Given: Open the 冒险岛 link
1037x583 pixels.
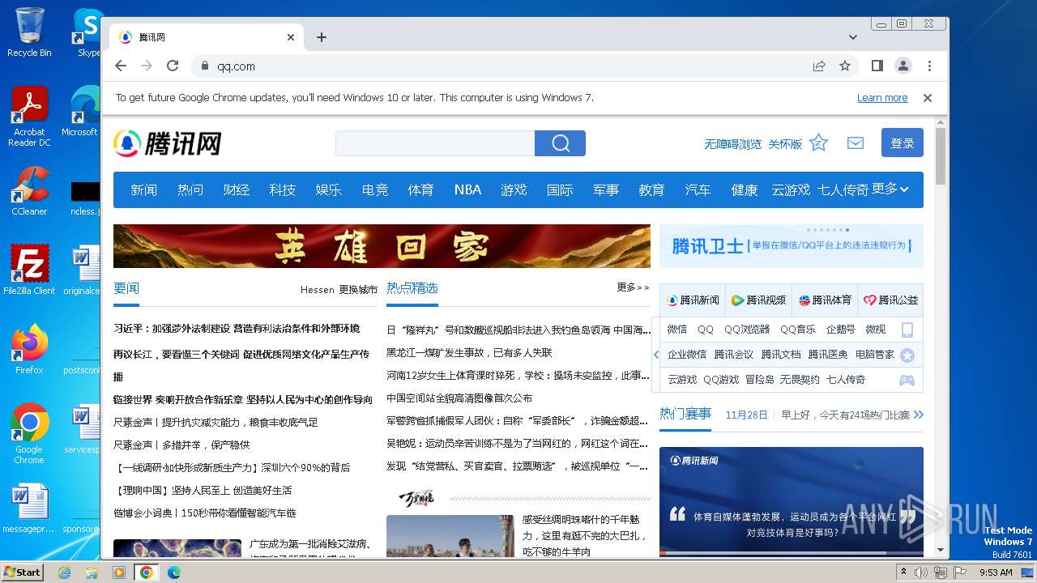Looking at the screenshot, I should 760,380.
